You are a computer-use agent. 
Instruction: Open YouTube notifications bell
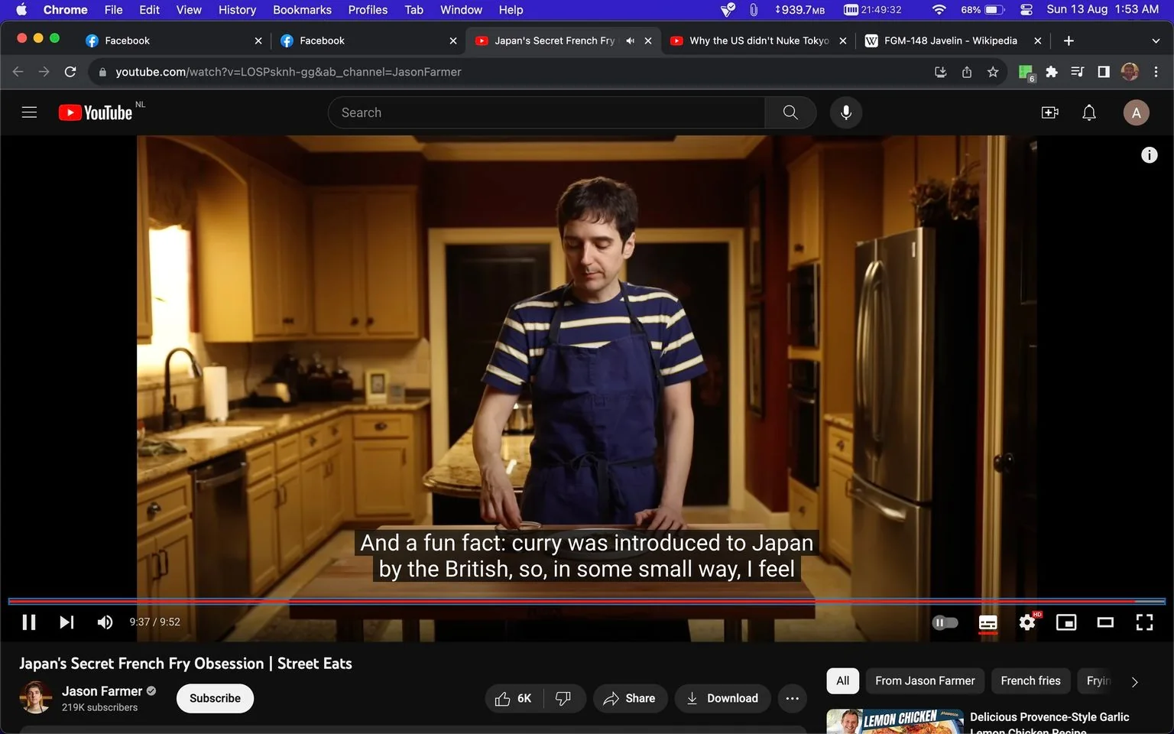pos(1089,112)
